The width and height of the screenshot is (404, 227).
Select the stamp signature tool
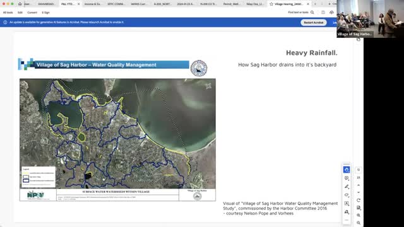(x=347, y=212)
